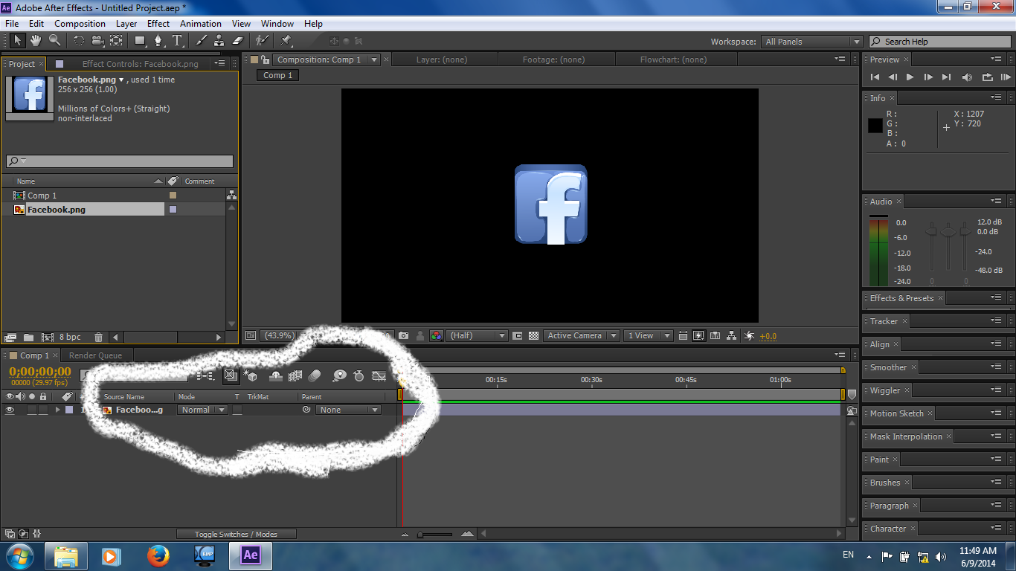Select the Hand tool
The height and width of the screenshot is (571, 1016).
[36, 40]
